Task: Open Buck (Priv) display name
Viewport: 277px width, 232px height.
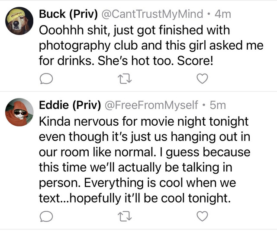Action: [x=68, y=14]
